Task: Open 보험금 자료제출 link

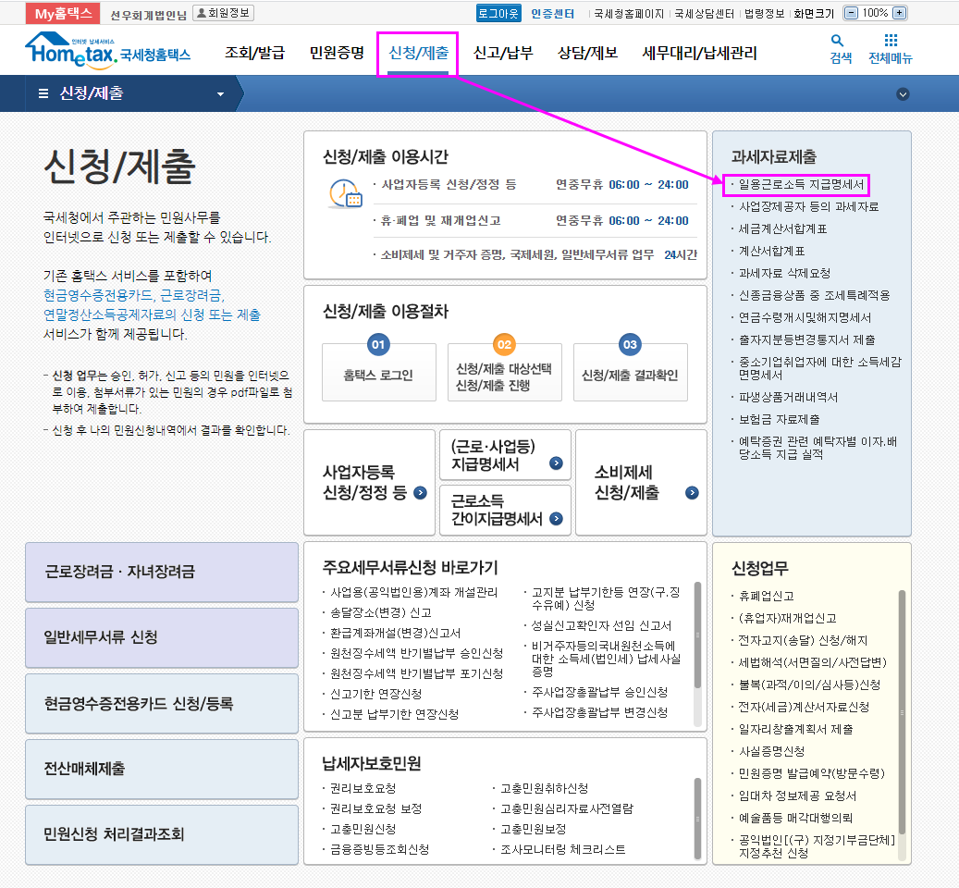Action: (x=780, y=419)
